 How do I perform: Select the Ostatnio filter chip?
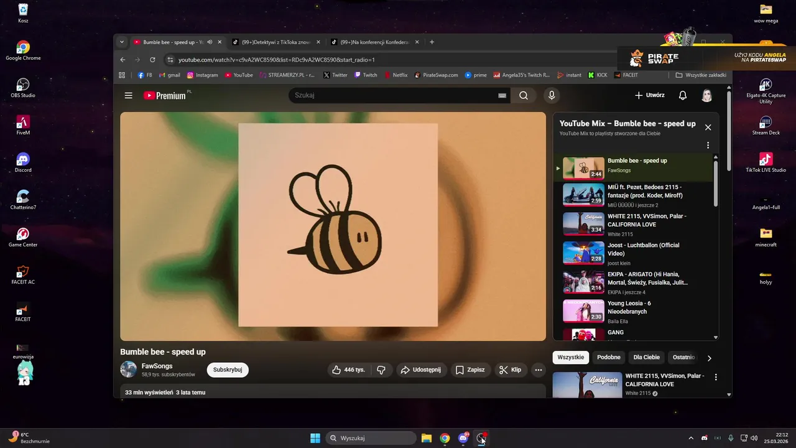(683, 357)
